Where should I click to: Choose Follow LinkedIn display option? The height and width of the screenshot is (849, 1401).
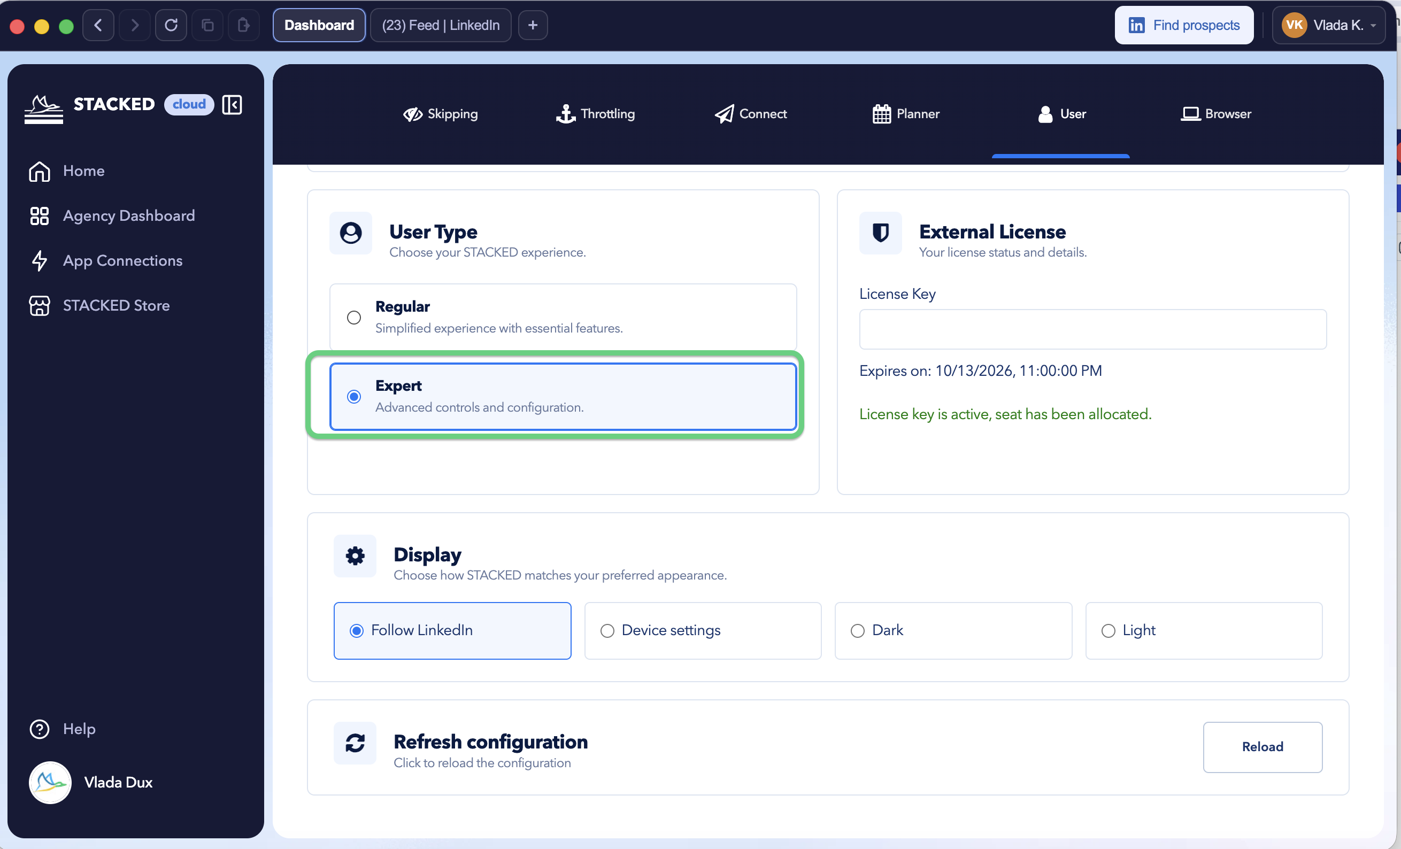(452, 631)
